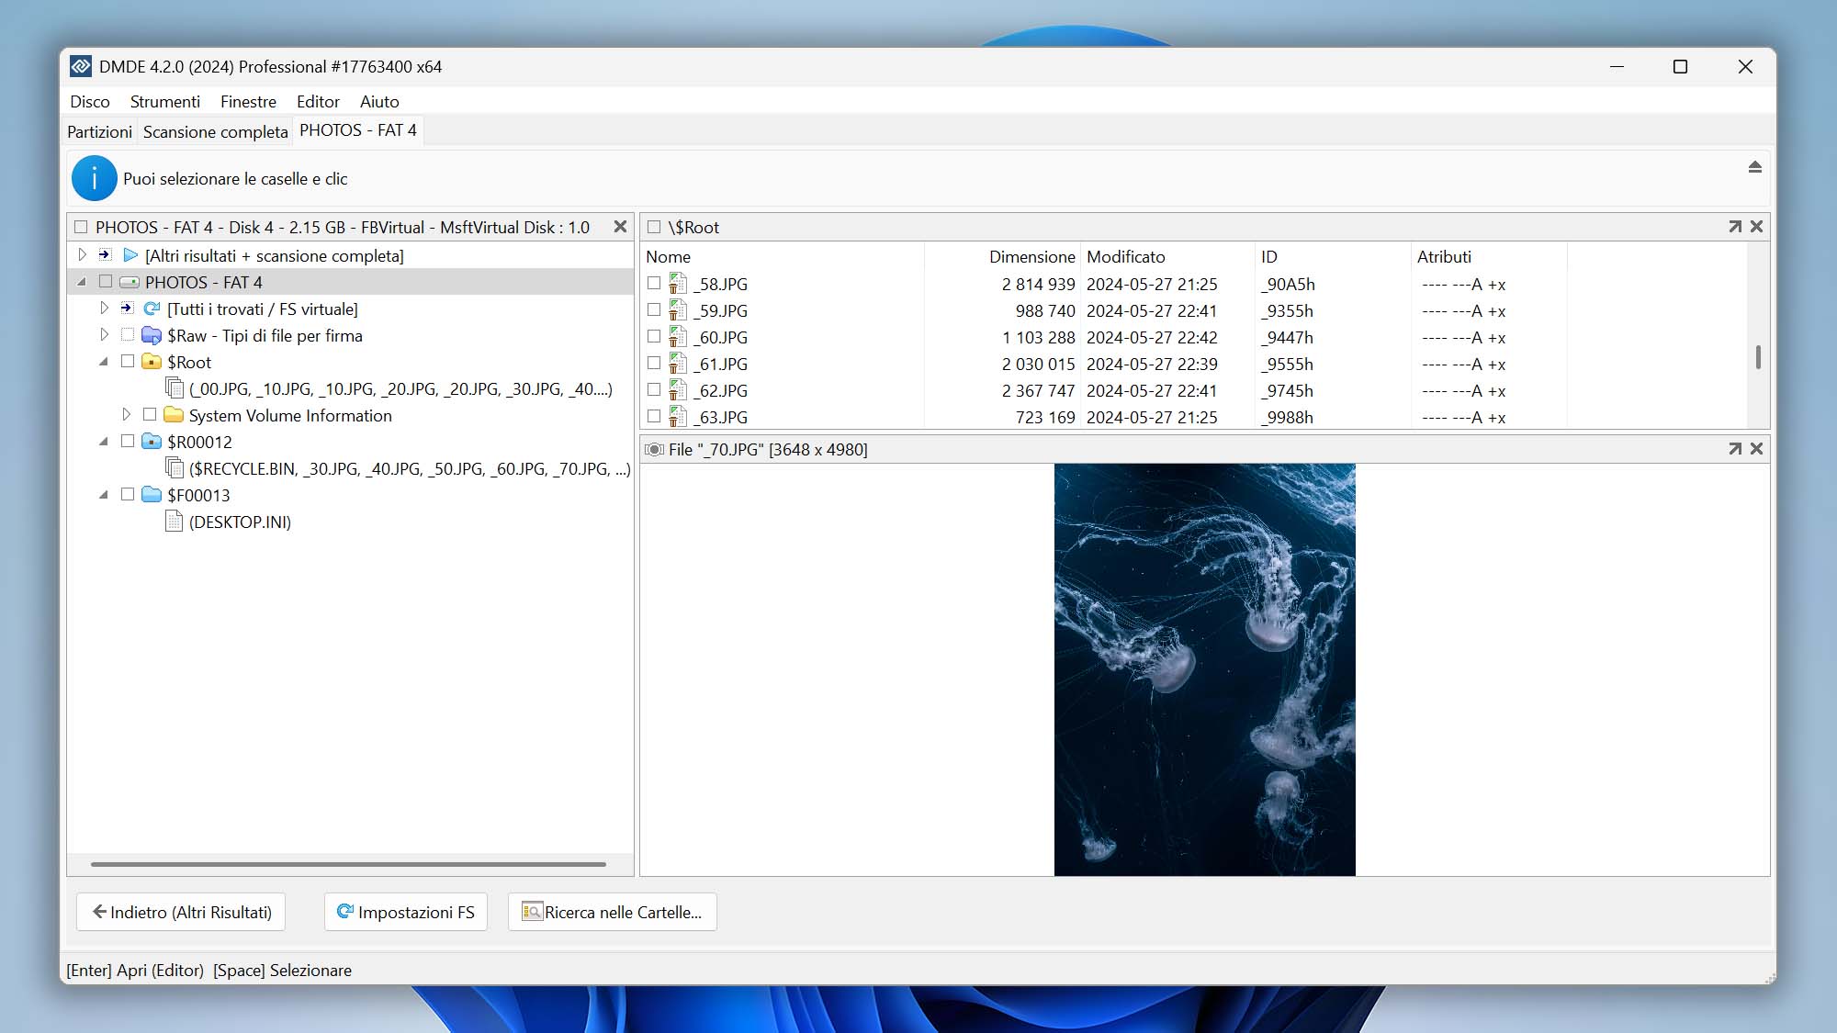Close the \$Root file list panel
1837x1033 pixels.
point(1756,226)
